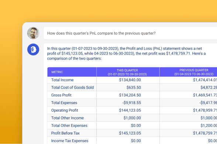The image size is (217, 144).
Task: Select the $144,123.05 operating profit value
Action: [x=130, y=110]
